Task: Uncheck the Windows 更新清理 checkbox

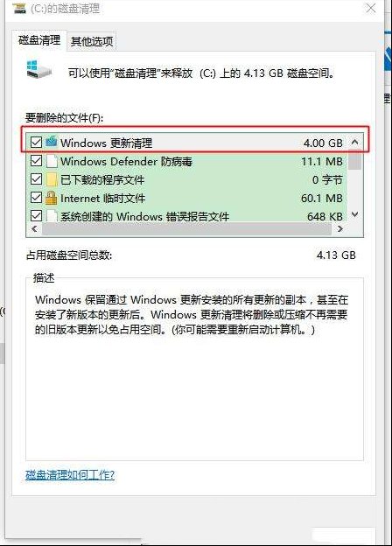Action: [36, 142]
